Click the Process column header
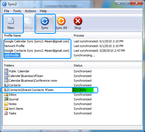This screenshot has width=145, height=132. point(79,35)
